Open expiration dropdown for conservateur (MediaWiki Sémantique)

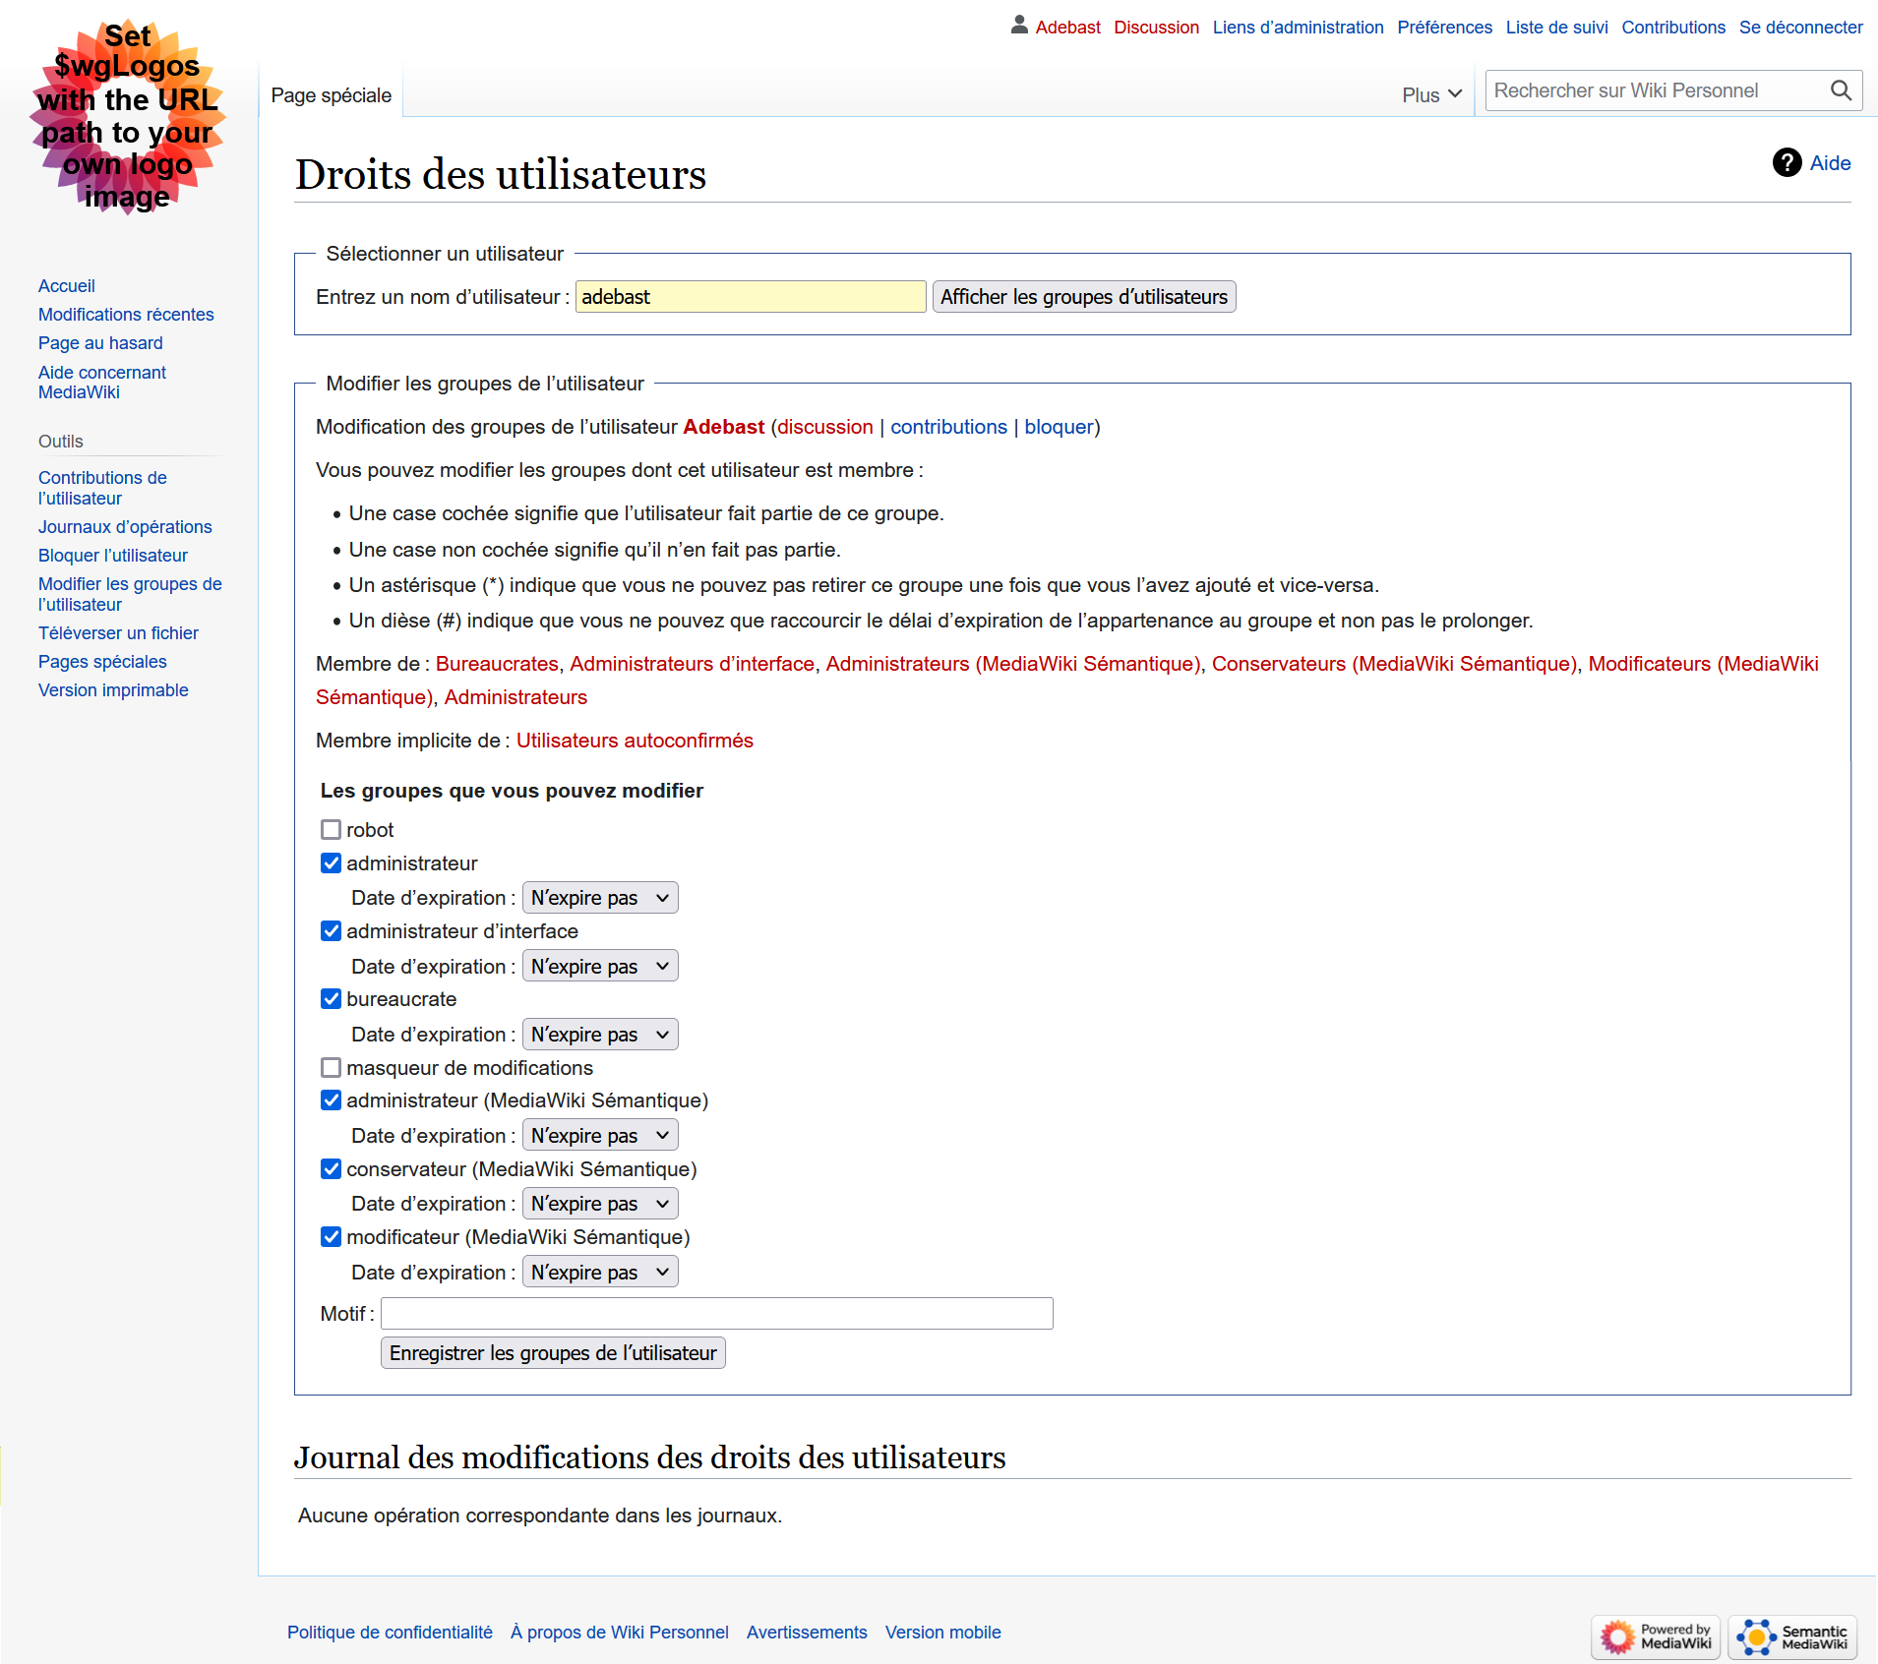[x=600, y=1203]
